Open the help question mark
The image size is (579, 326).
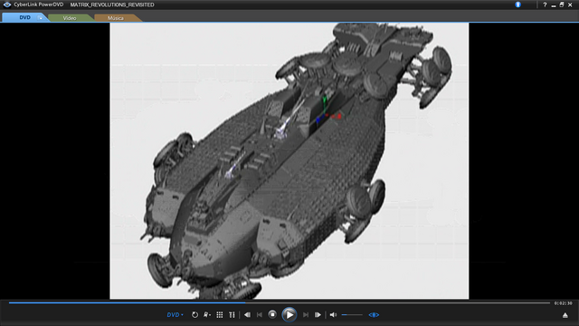545,5
